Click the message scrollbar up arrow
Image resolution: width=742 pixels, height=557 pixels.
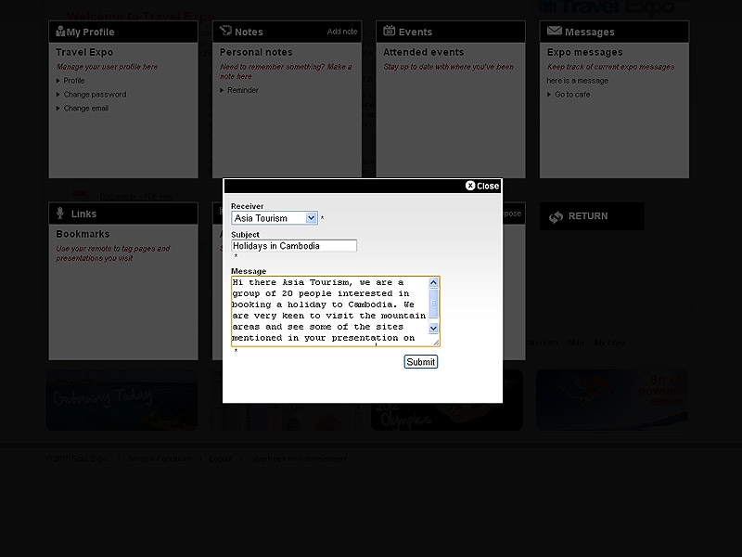pyautogui.click(x=433, y=283)
